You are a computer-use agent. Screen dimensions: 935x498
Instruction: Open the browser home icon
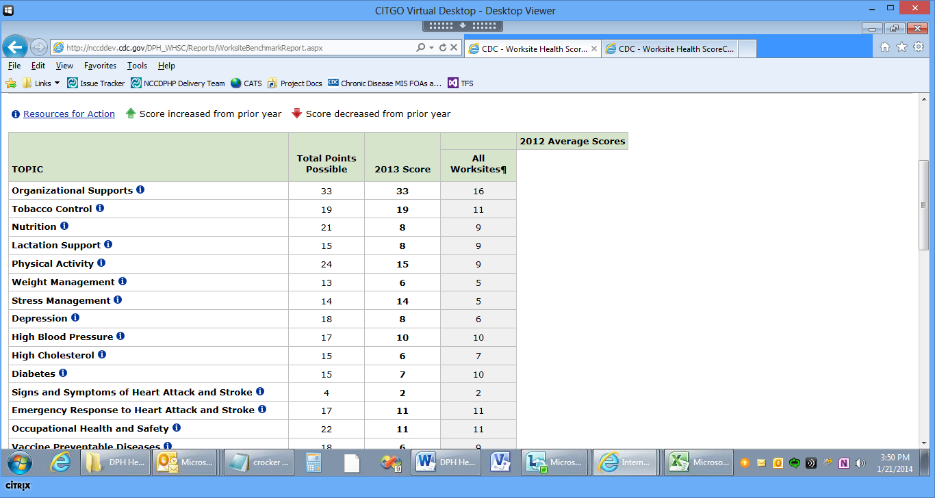coord(884,47)
